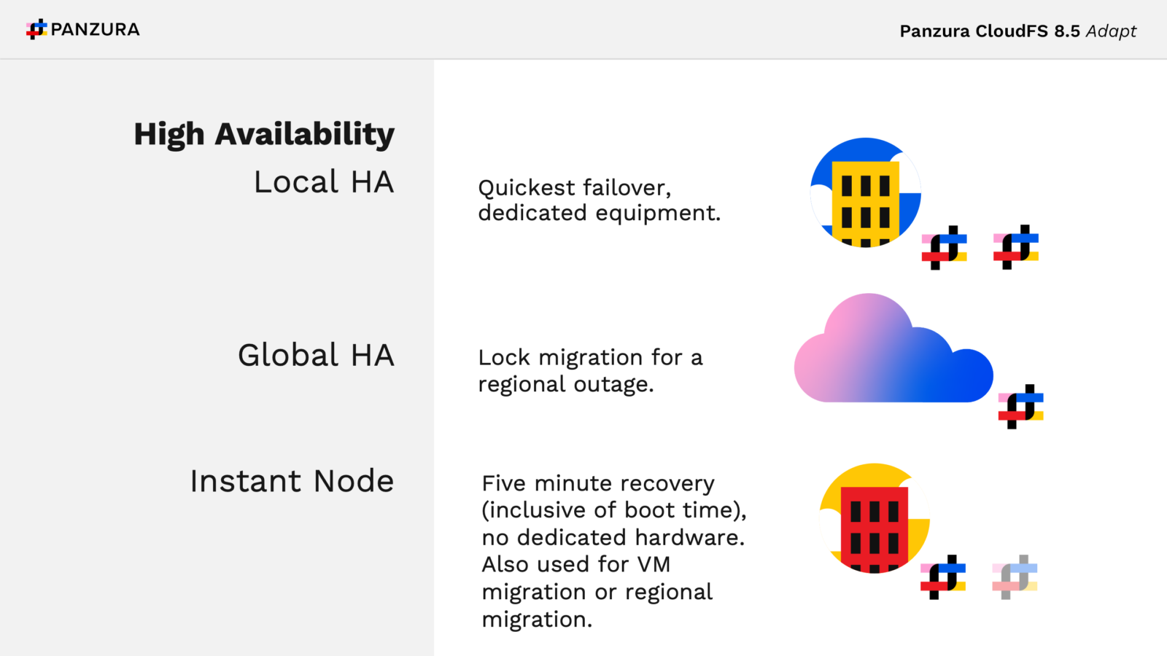Click the Panzura CloudFS 8.5 Adapt header text
The width and height of the screenshot is (1167, 656).
tap(1017, 31)
